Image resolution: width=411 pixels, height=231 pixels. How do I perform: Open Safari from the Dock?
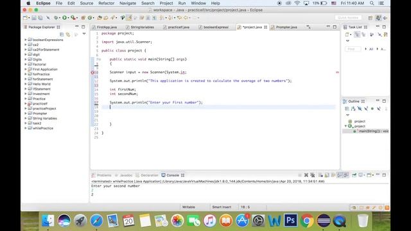pos(96,221)
